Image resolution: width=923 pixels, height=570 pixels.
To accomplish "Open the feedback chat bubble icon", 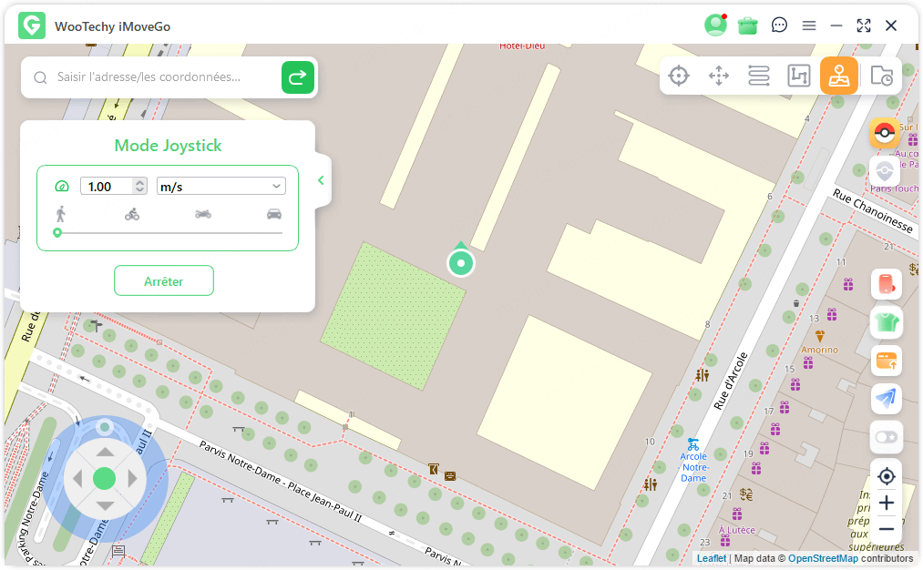I will pyautogui.click(x=779, y=25).
